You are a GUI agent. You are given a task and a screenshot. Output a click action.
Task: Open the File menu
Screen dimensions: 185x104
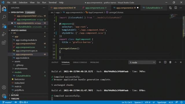[8, 3]
